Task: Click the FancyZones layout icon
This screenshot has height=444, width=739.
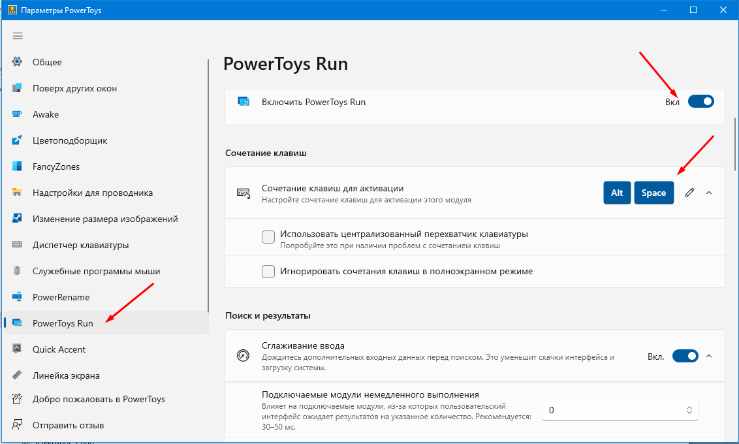Action: [17, 166]
